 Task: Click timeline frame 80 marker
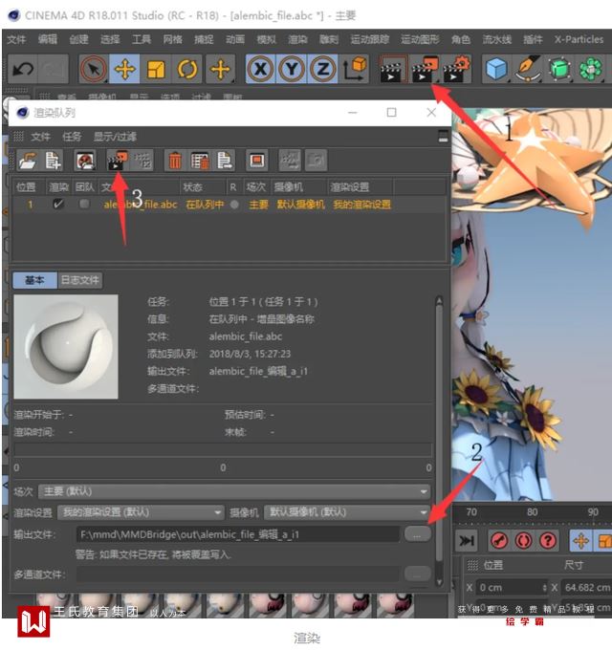(x=533, y=512)
